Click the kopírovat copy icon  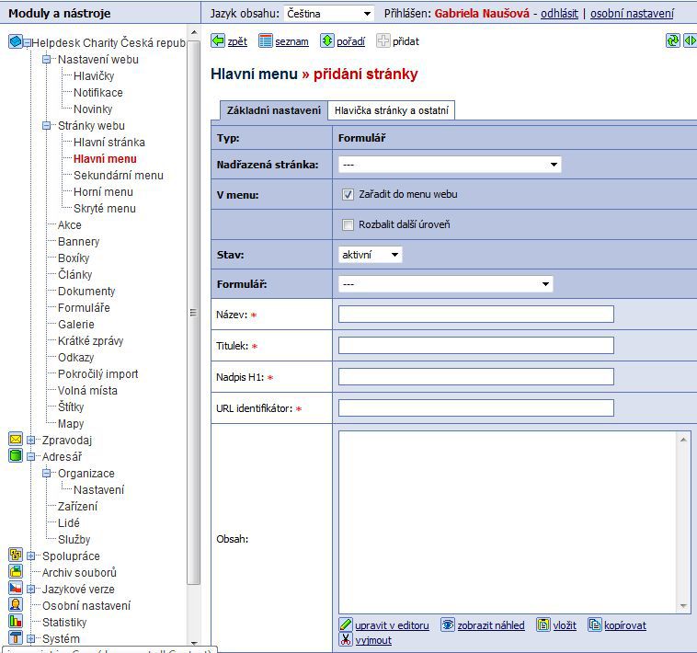coord(595,624)
